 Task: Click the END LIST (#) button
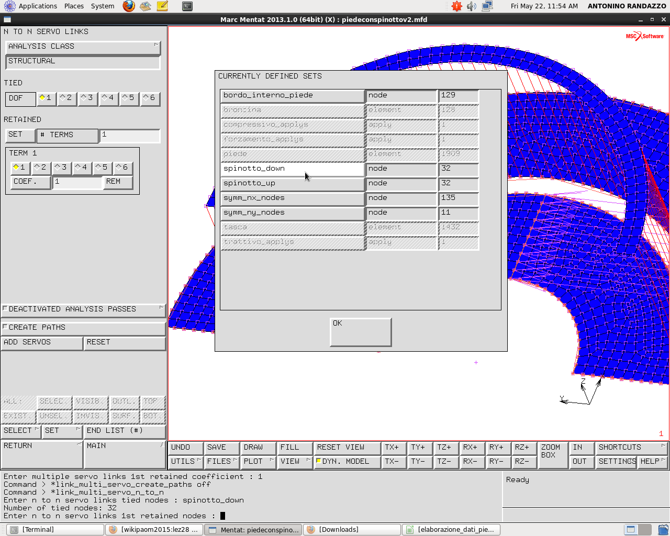pyautogui.click(x=125, y=431)
